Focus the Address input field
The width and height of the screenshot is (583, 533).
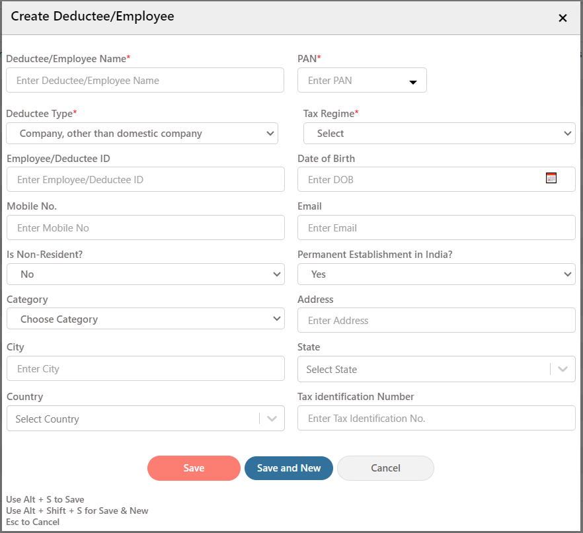click(x=436, y=320)
